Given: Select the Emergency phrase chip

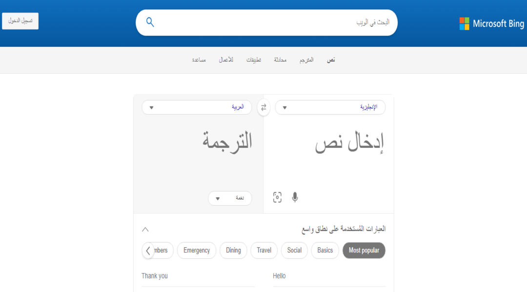Looking at the screenshot, I should click(196, 250).
